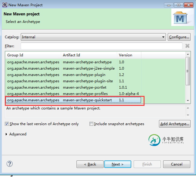Clear the filter with the X icon
The image size is (196, 177).
pyautogui.click(x=187, y=46)
